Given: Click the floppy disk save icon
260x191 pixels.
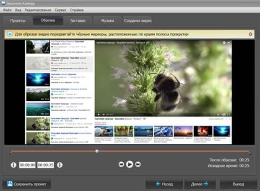Looking at the screenshot, I should coord(10,183).
